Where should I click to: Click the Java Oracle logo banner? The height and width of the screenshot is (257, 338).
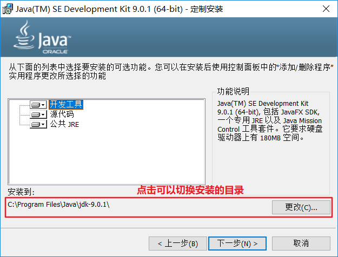(x=42, y=37)
